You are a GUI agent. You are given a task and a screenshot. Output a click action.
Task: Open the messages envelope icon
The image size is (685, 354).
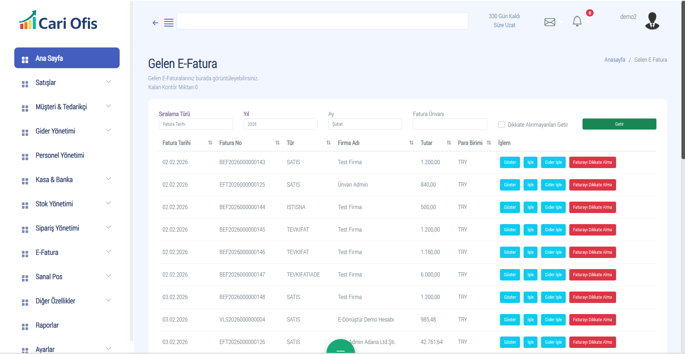(550, 22)
